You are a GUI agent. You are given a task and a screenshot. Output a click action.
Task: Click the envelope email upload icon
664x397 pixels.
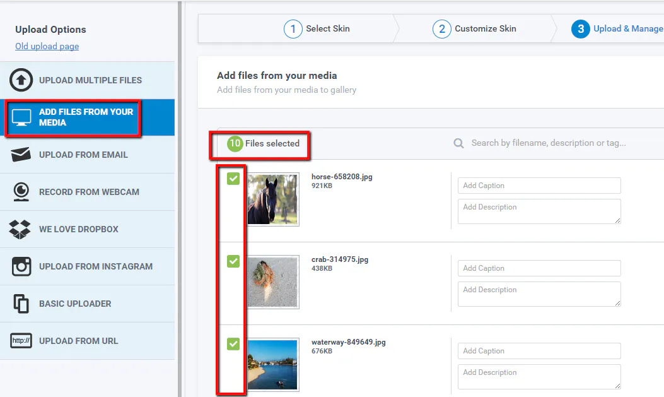point(21,155)
